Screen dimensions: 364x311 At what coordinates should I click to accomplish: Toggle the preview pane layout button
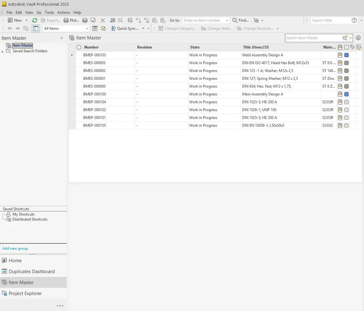pyautogui.click(x=35, y=28)
